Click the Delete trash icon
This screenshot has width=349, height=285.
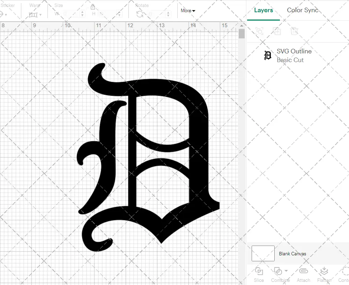coord(295,31)
